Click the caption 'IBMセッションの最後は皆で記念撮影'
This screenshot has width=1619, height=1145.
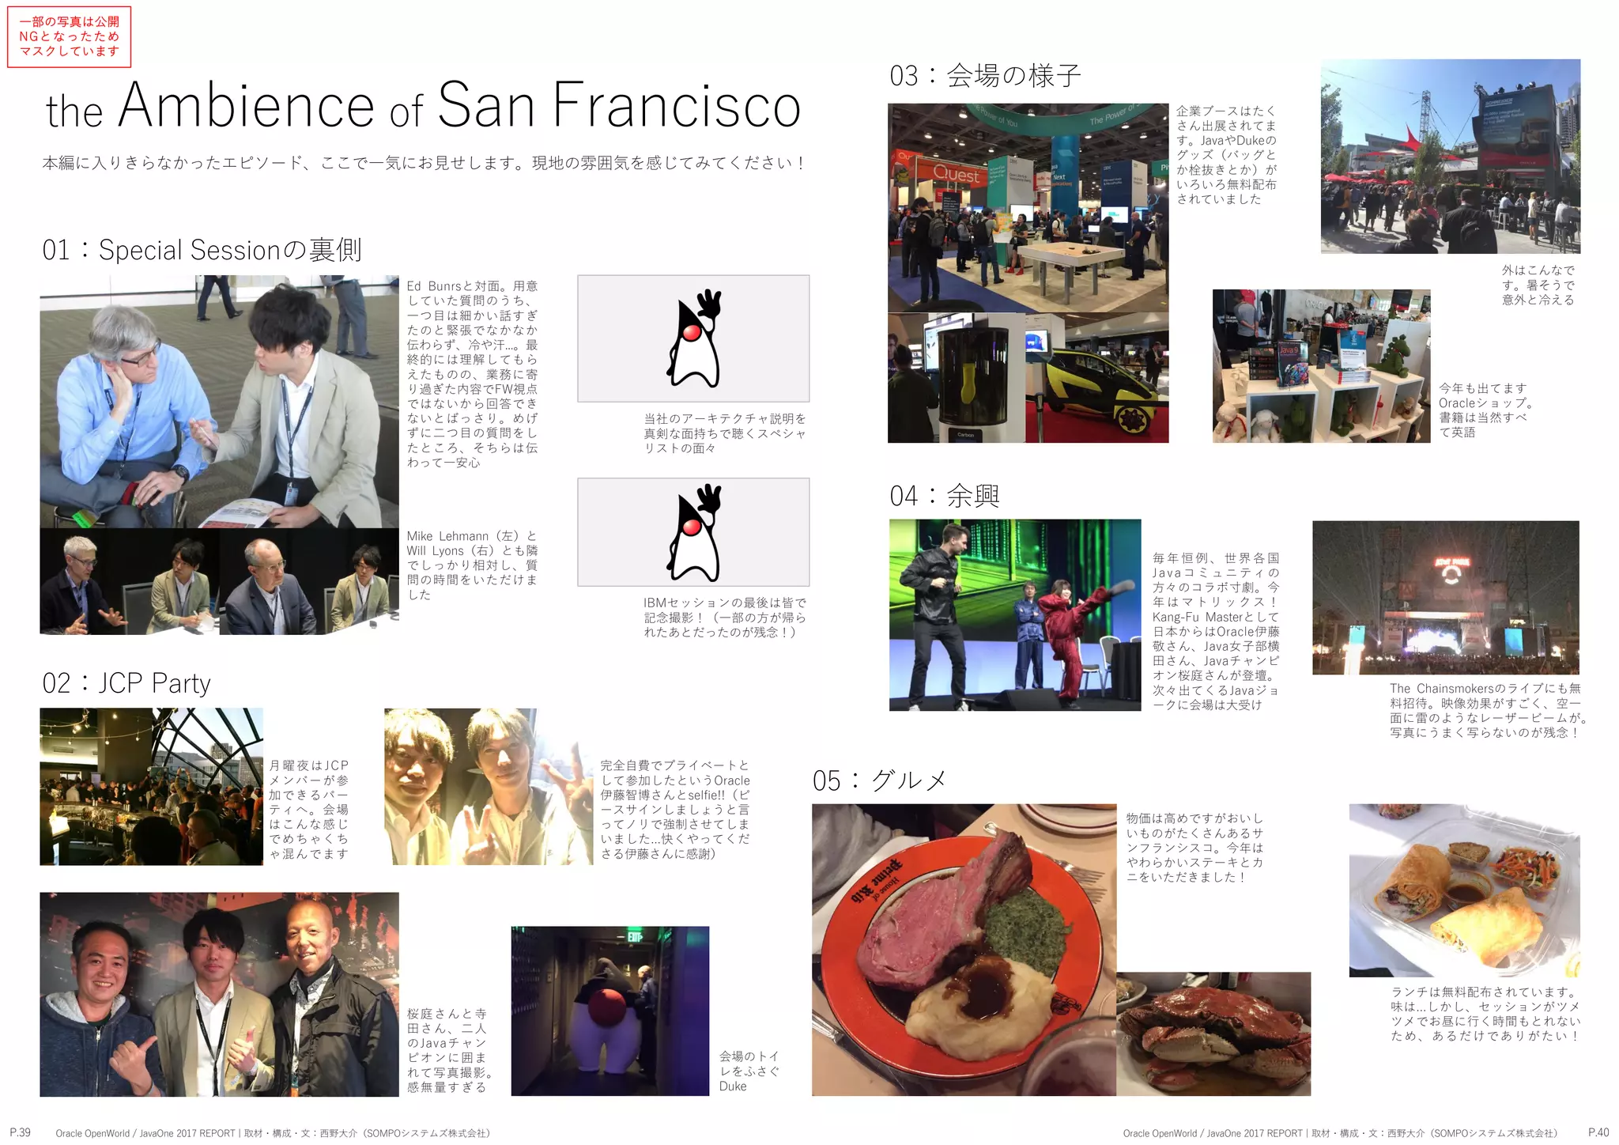[x=725, y=617]
